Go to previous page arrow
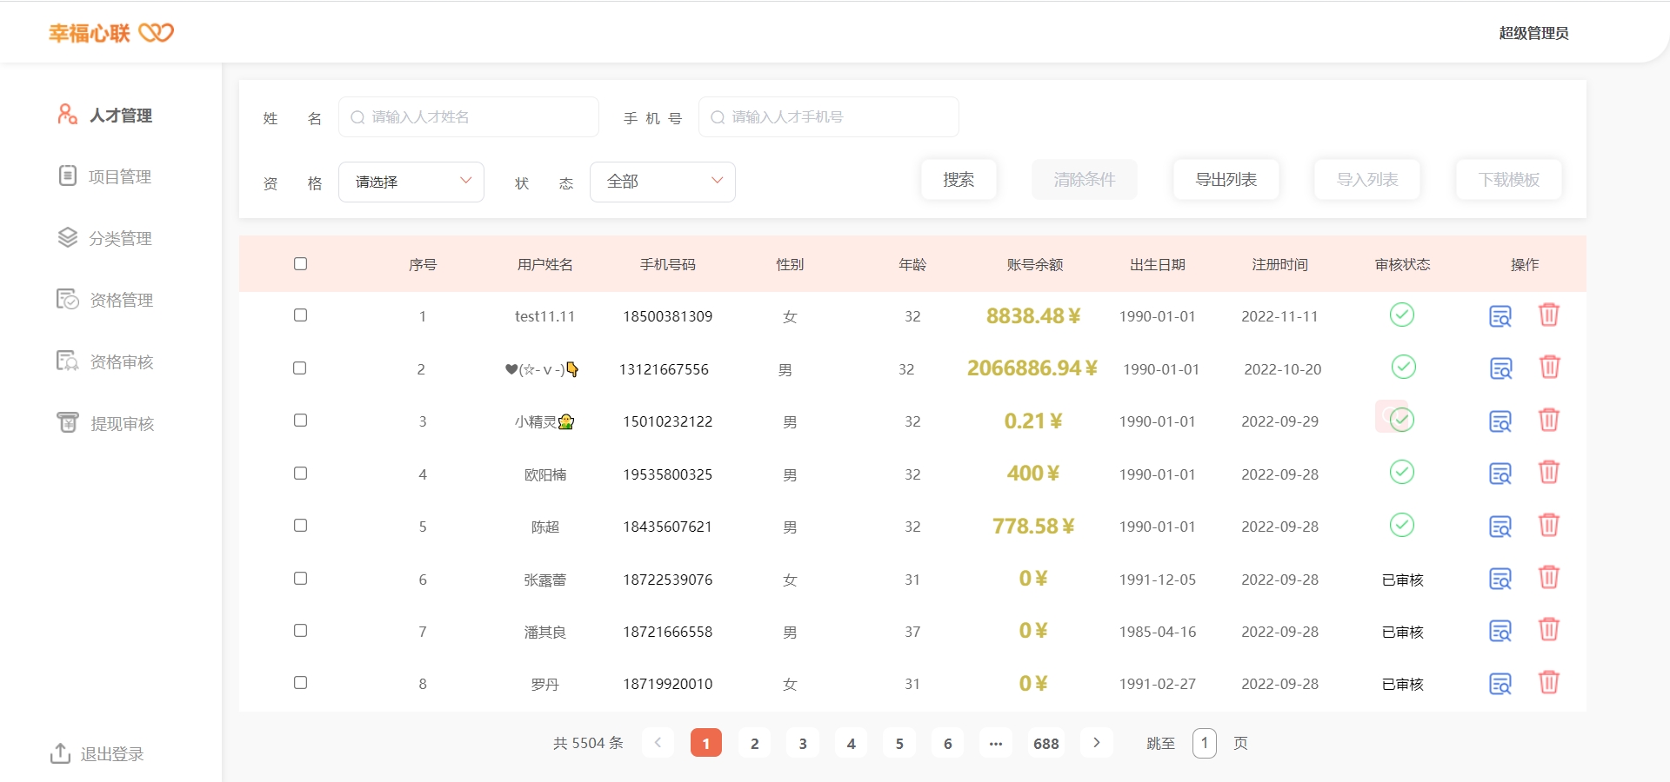The width and height of the screenshot is (1670, 782). point(658,743)
